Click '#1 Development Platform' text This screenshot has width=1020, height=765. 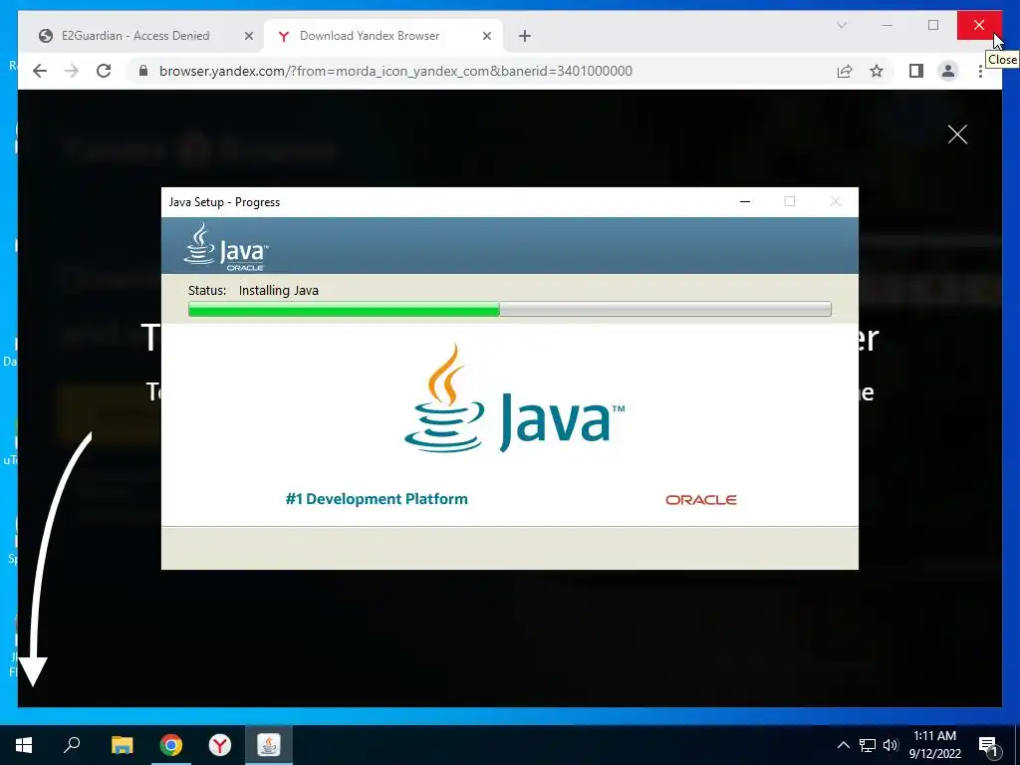coord(376,499)
